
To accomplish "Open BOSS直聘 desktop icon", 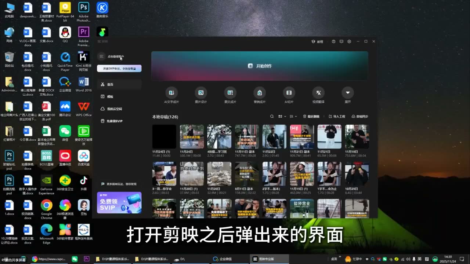I will 46,158.
